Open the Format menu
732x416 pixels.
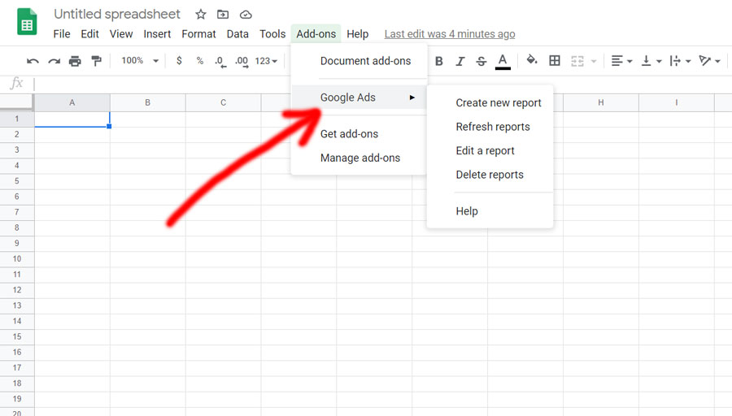click(198, 34)
